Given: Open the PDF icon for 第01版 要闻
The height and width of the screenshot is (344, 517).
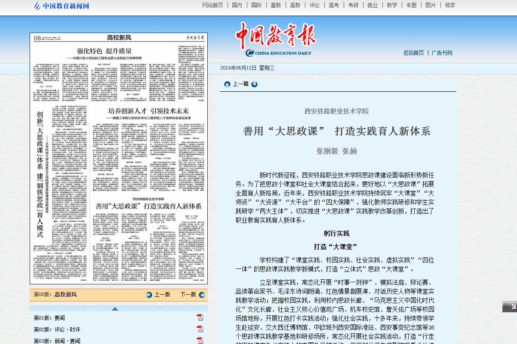Looking at the screenshot, I should click(x=200, y=317).
